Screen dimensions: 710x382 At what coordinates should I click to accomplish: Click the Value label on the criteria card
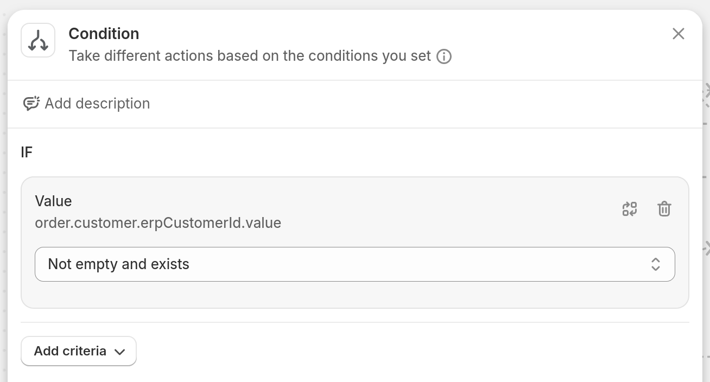click(53, 201)
